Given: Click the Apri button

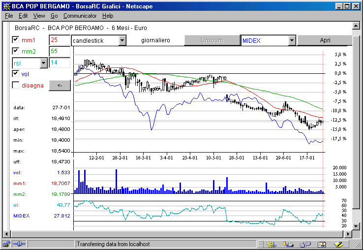Looking at the screenshot, I should 325,40.
